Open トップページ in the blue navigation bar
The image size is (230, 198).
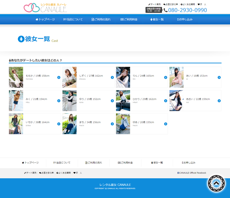[x=45, y=19]
